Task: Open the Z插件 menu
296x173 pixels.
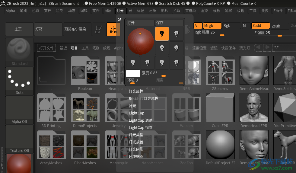Action: [x=278, y=11]
